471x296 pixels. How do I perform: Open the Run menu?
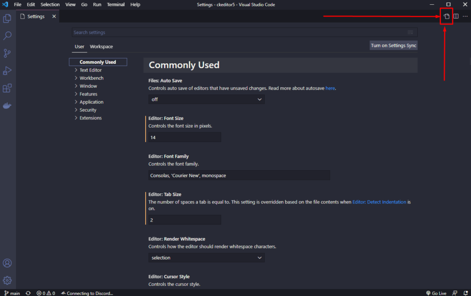[97, 4]
